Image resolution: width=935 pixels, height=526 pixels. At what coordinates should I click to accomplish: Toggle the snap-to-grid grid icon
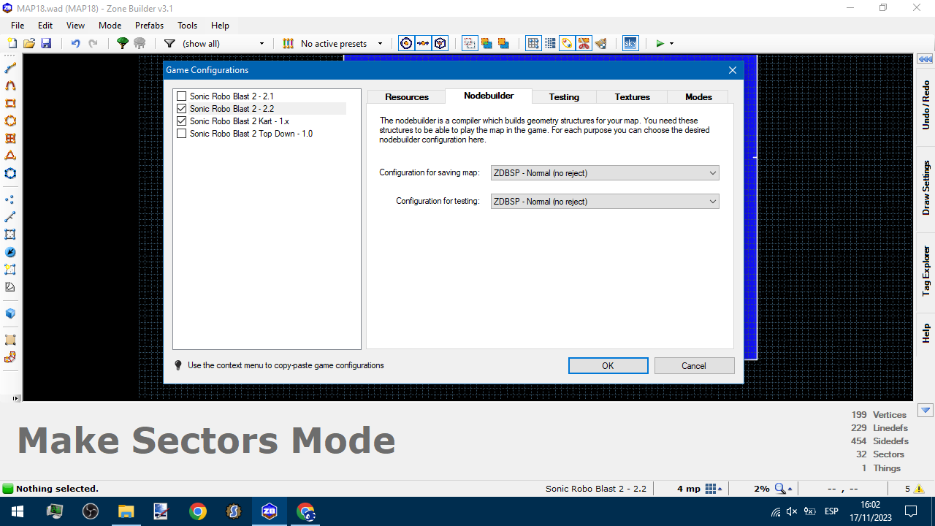533,44
